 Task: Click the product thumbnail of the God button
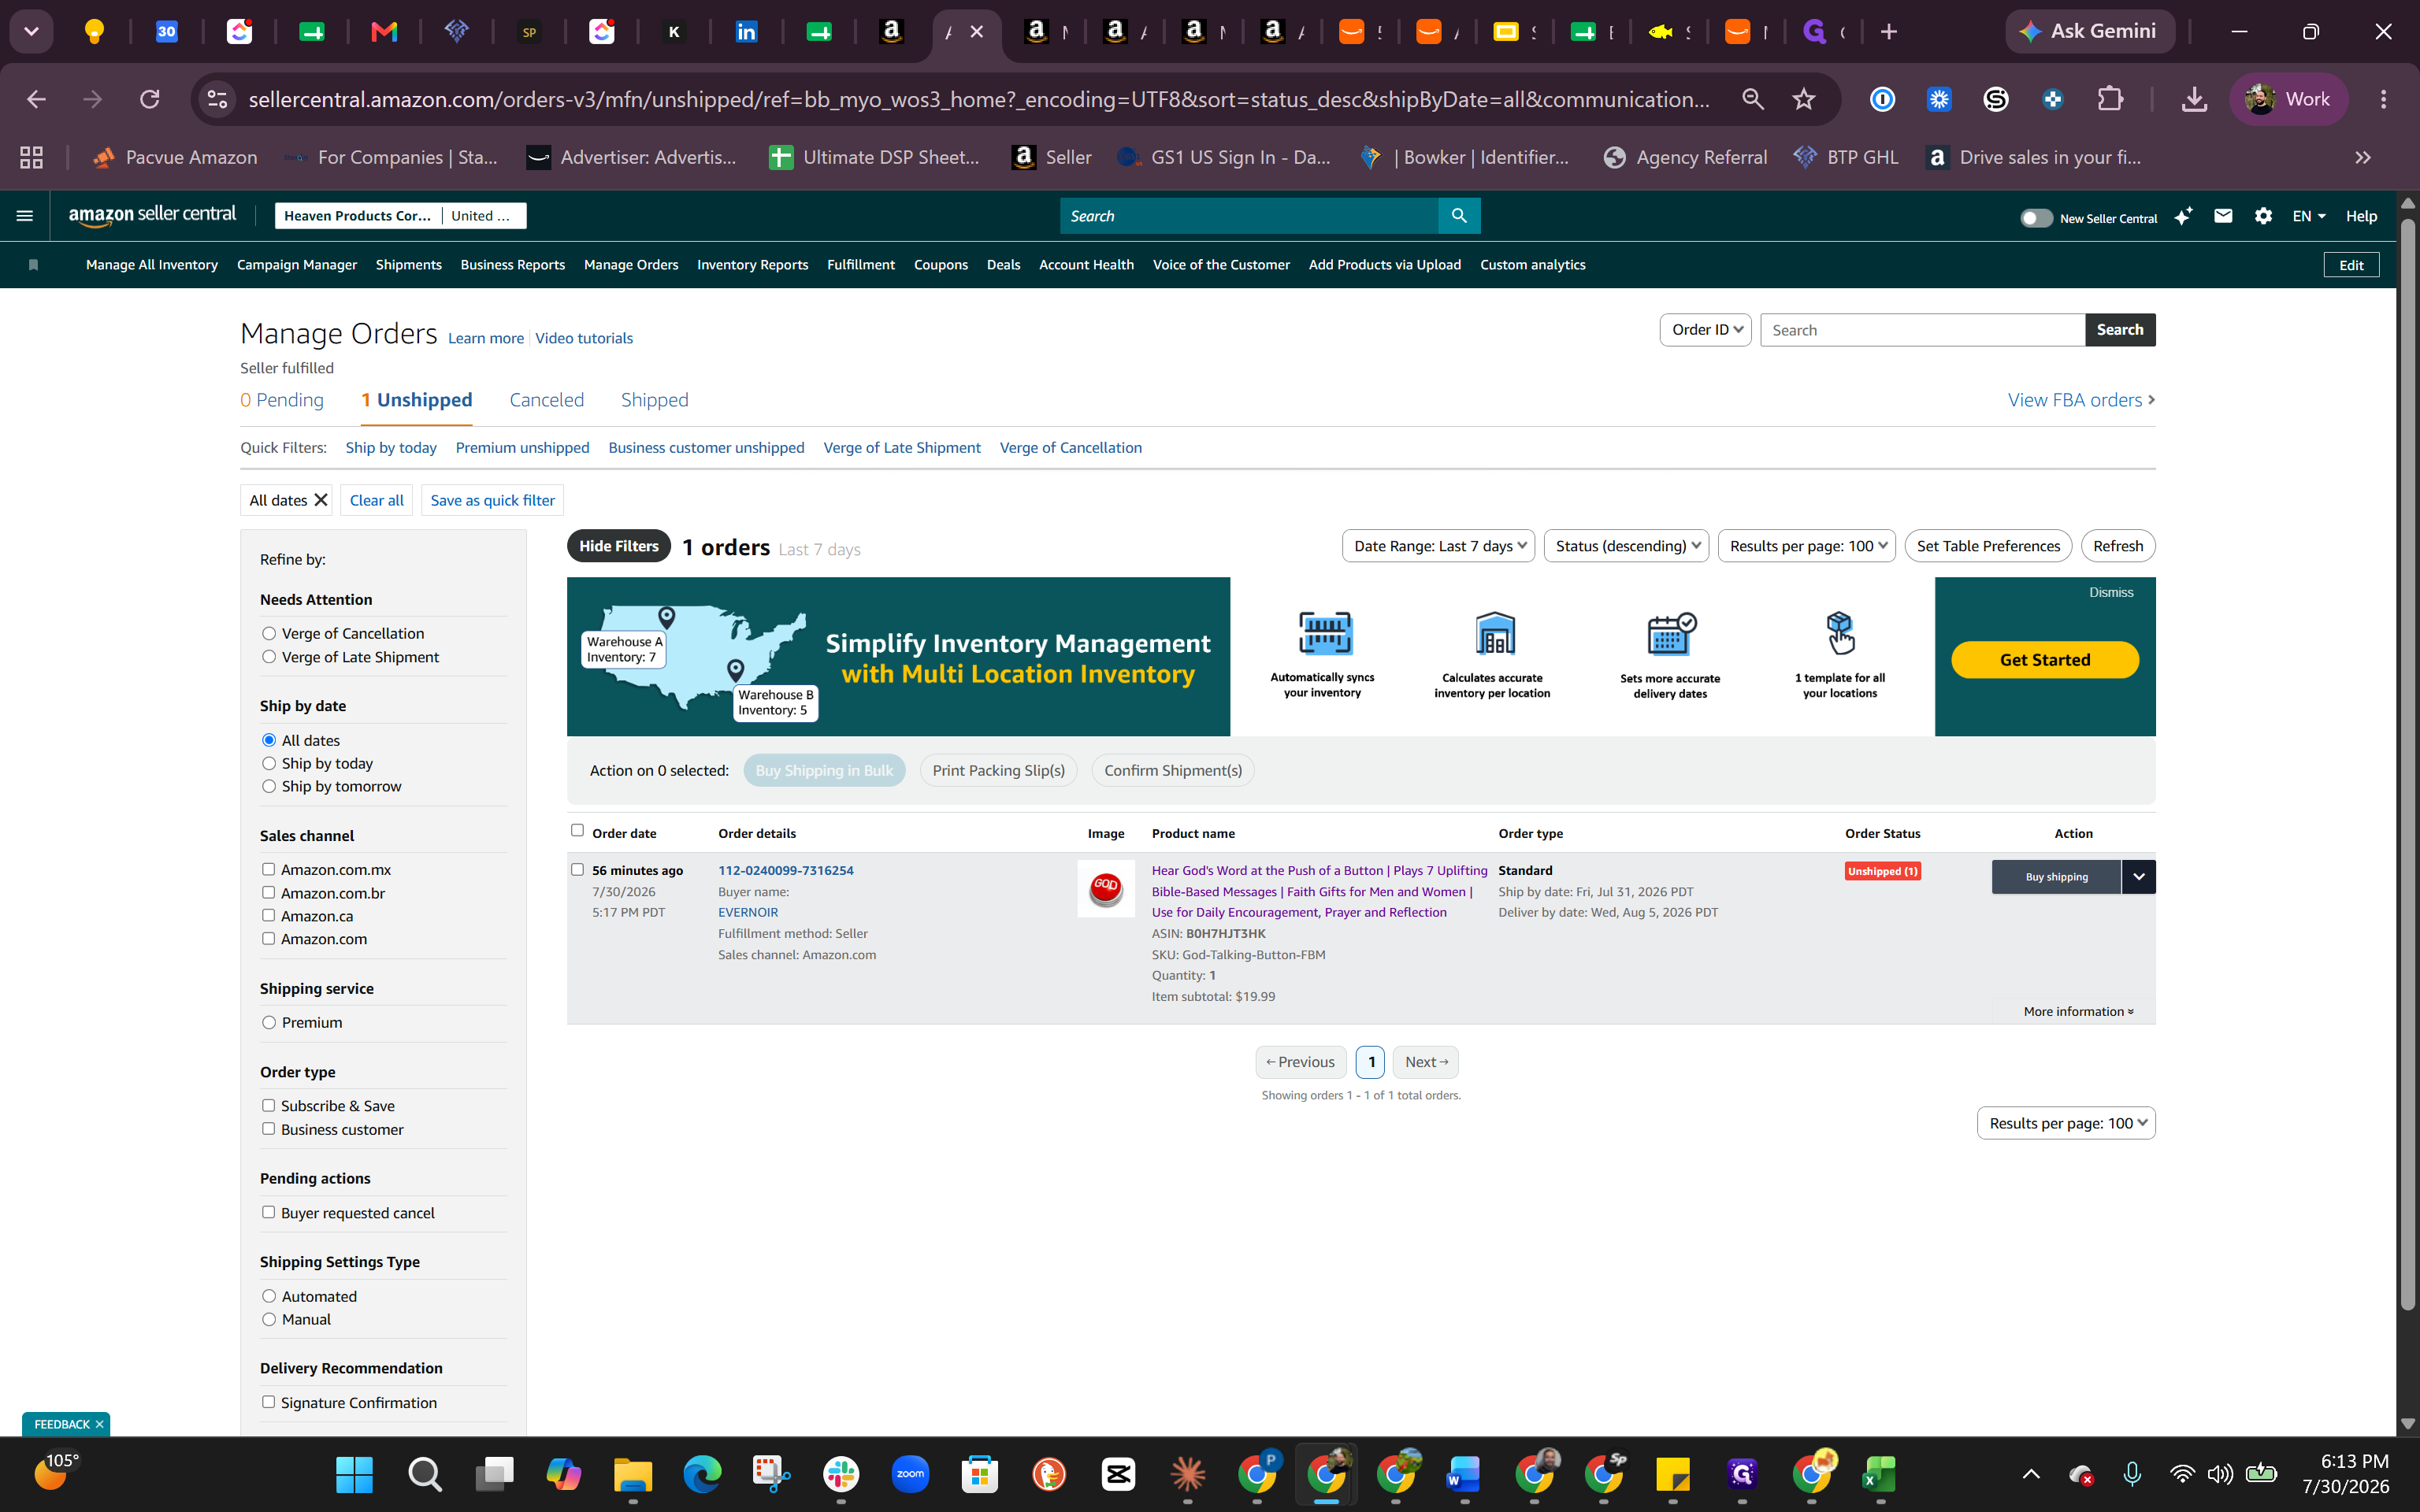click(x=1105, y=888)
